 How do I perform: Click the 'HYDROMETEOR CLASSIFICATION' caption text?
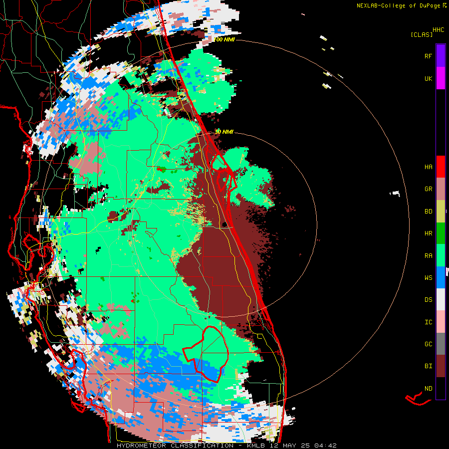(175, 446)
